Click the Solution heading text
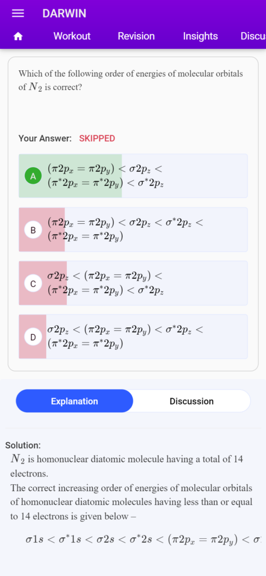 tap(23, 445)
